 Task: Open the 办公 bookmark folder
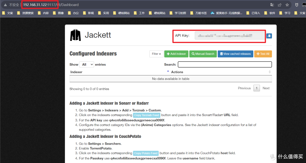click(73, 13)
